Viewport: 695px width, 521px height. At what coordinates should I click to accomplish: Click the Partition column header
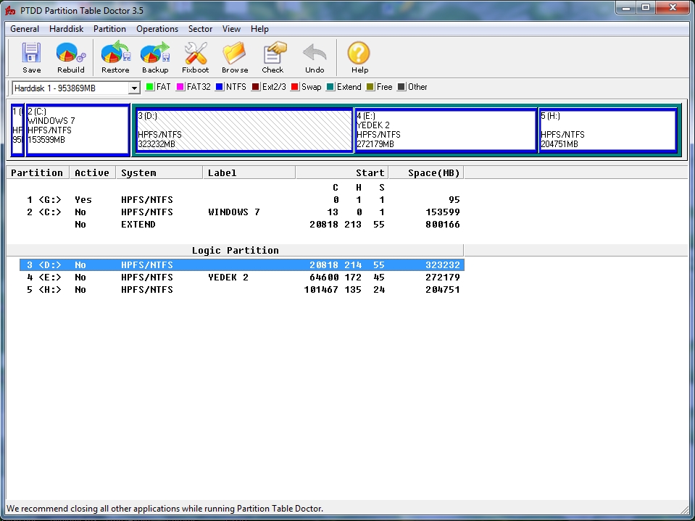tap(37, 172)
